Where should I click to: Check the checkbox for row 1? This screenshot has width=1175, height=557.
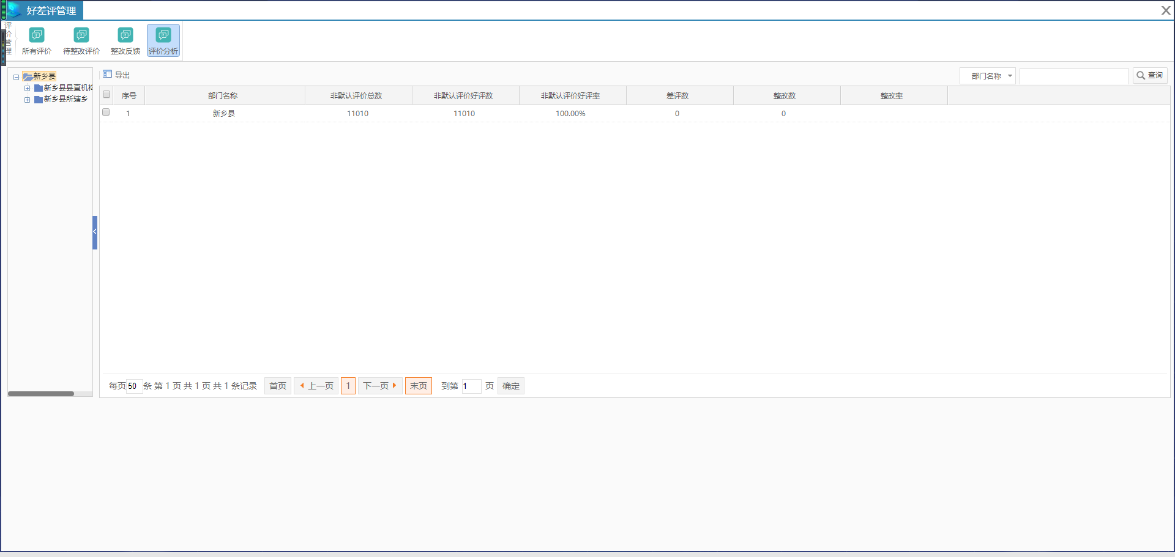[106, 113]
